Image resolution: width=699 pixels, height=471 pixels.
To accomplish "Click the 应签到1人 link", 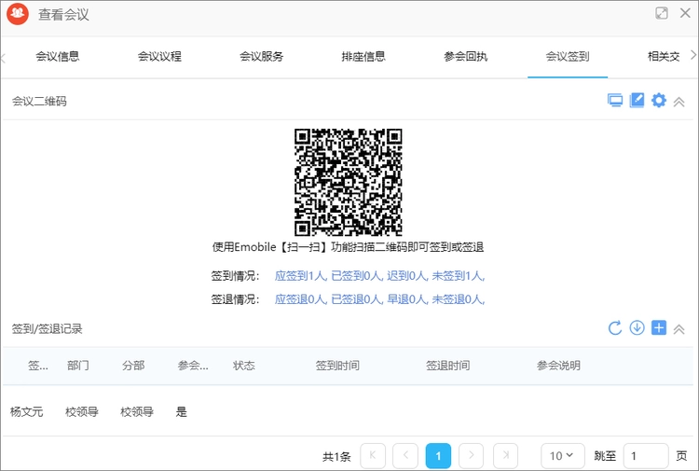I will point(300,276).
